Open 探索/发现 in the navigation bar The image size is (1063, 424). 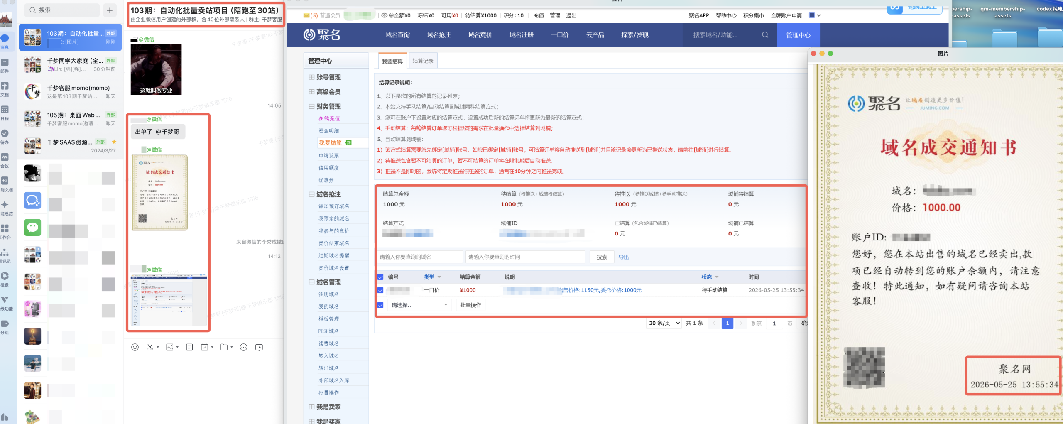click(635, 35)
